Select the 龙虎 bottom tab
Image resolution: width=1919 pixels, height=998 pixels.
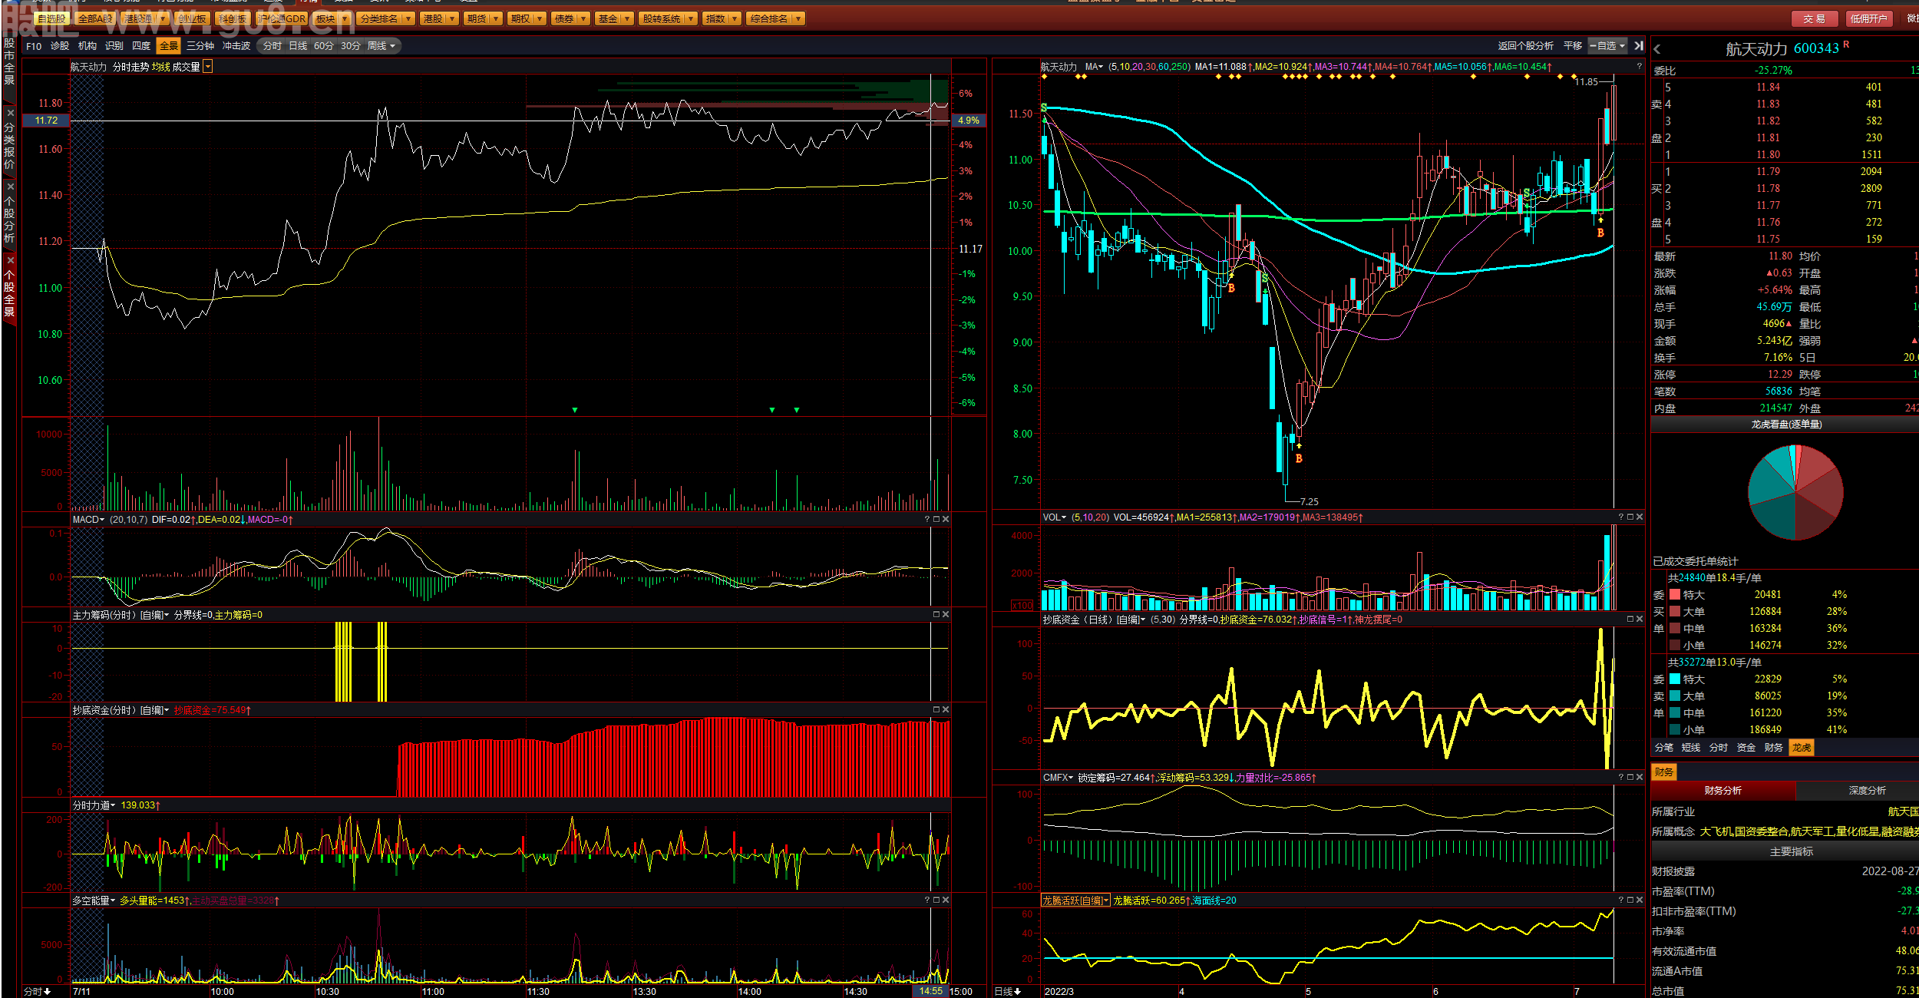(1802, 748)
